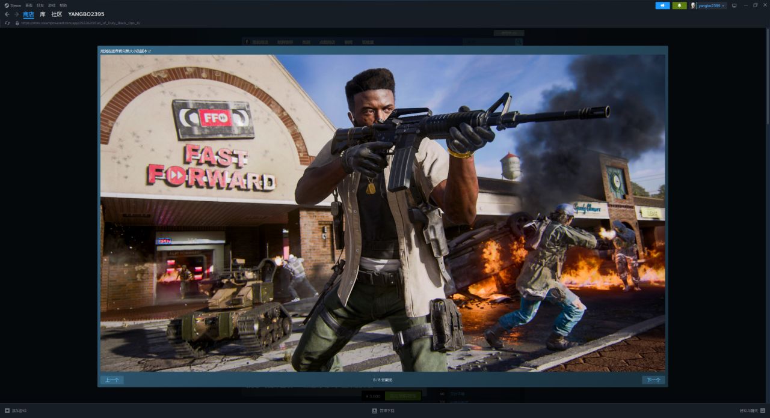Click the lock icon beside the URL

(x=17, y=23)
